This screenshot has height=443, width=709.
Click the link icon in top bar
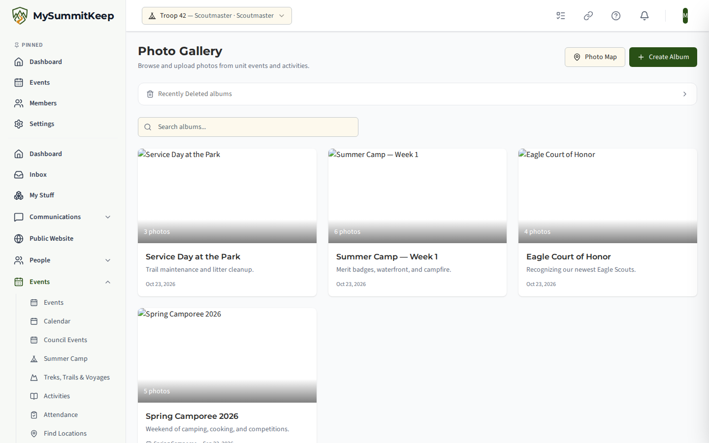coord(588,16)
